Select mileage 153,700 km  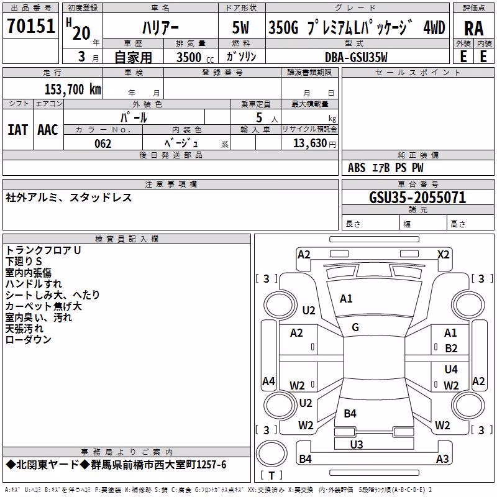click(x=73, y=89)
